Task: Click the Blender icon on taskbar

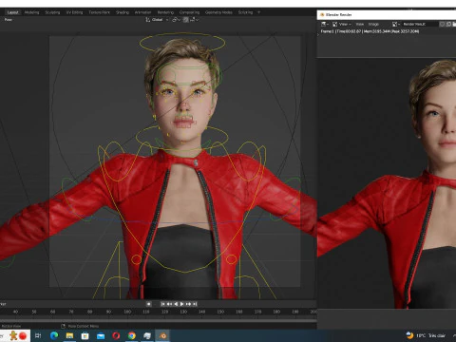Action: click(163, 335)
